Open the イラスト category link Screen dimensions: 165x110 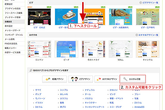(39, 103)
